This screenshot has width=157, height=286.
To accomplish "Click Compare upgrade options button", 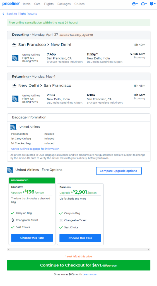I will (x=119, y=171).
